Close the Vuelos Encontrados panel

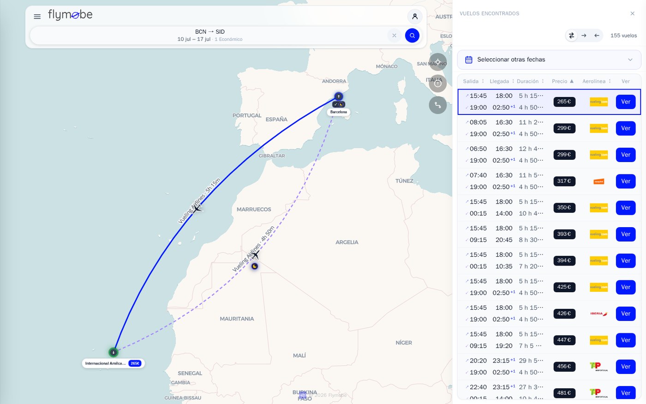(x=633, y=13)
